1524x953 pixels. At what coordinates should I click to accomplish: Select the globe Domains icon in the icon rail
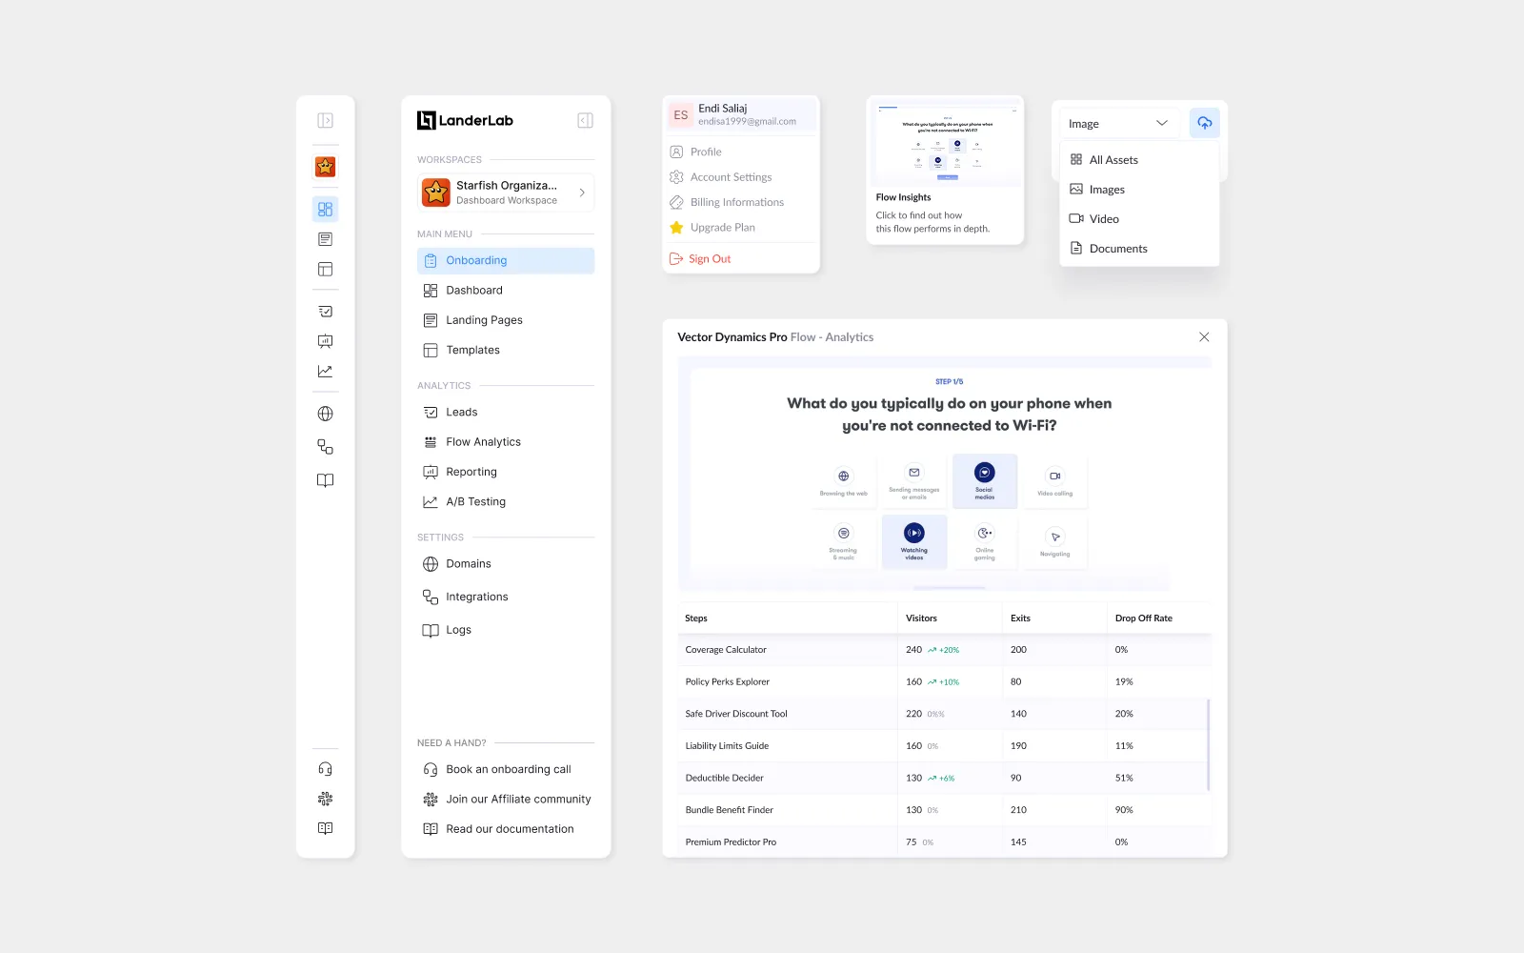pyautogui.click(x=325, y=414)
